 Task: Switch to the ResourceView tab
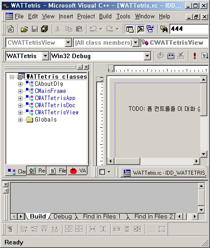pyautogui.click(x=37, y=171)
